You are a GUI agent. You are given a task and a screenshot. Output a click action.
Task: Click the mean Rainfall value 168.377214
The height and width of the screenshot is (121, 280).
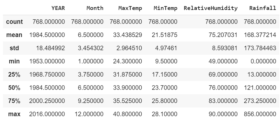point(260,35)
